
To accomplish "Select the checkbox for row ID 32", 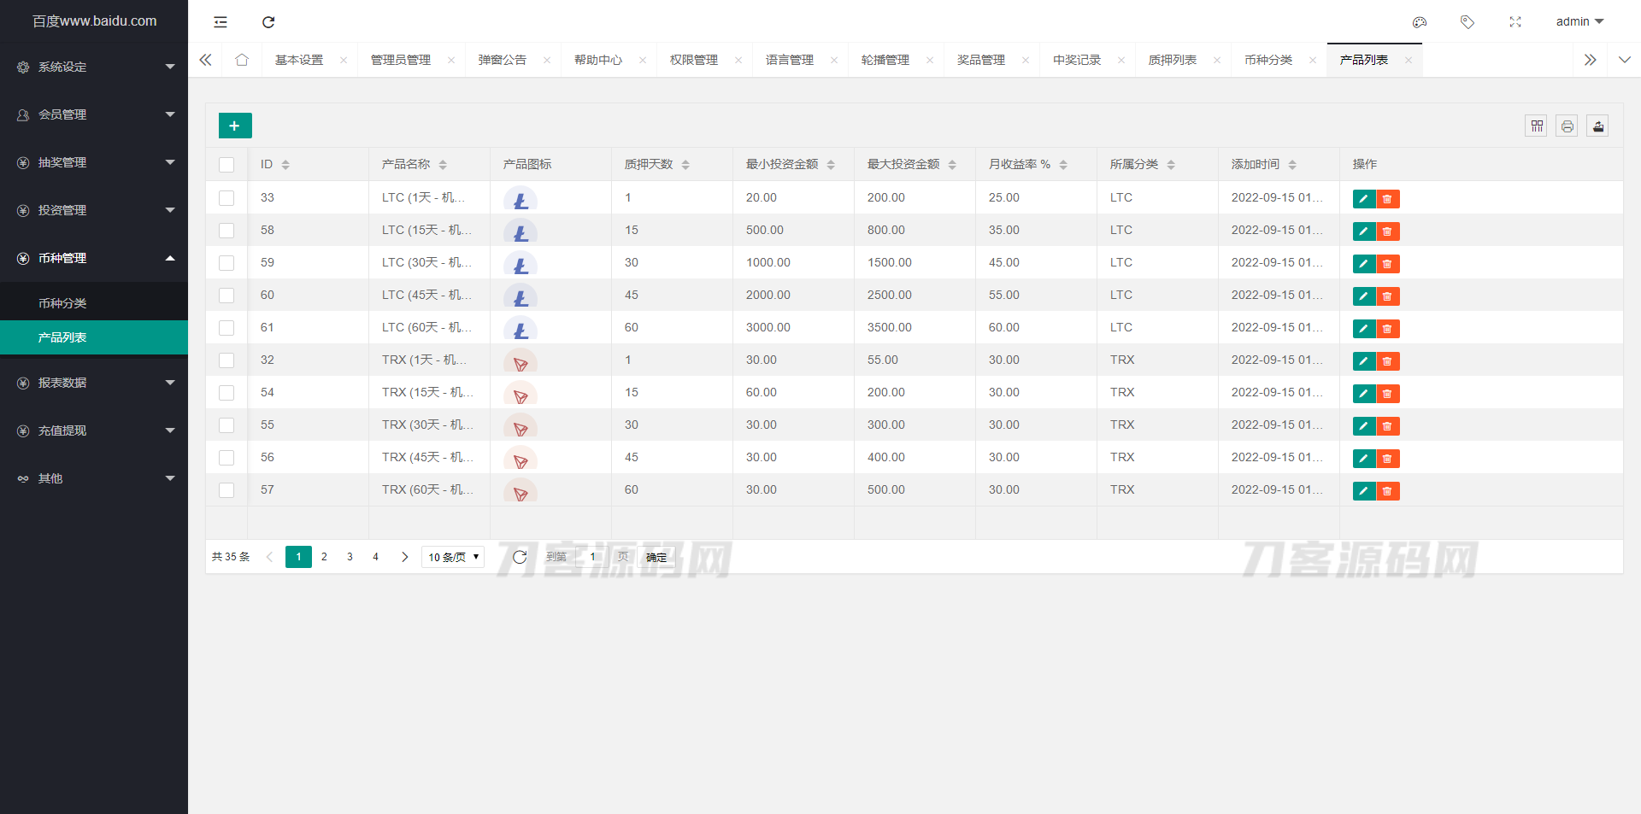I will [x=226, y=360].
